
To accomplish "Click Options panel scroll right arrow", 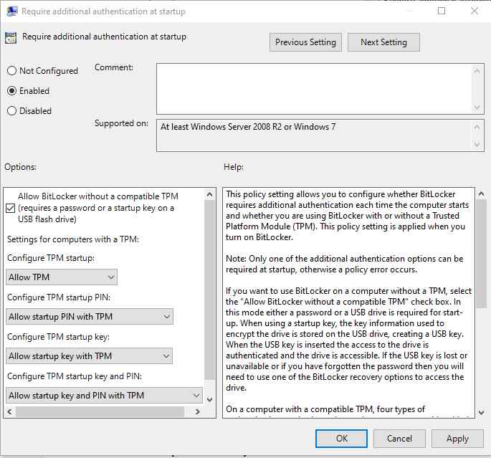I will (x=197, y=411).
